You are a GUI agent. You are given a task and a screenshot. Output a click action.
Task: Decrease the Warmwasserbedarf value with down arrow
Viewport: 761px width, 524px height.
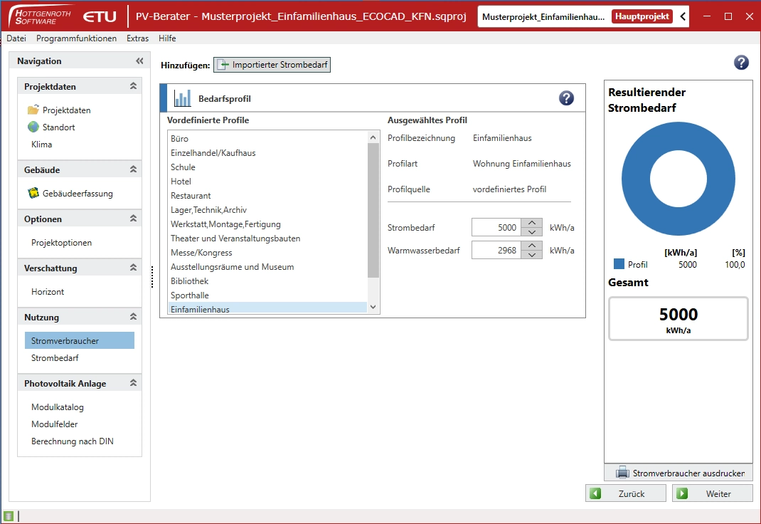(x=532, y=255)
